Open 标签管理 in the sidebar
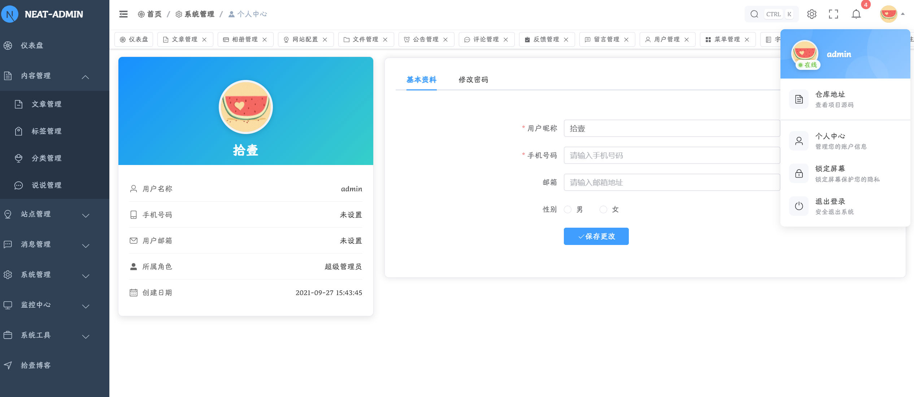Viewport: 914px width, 397px height. (x=46, y=131)
